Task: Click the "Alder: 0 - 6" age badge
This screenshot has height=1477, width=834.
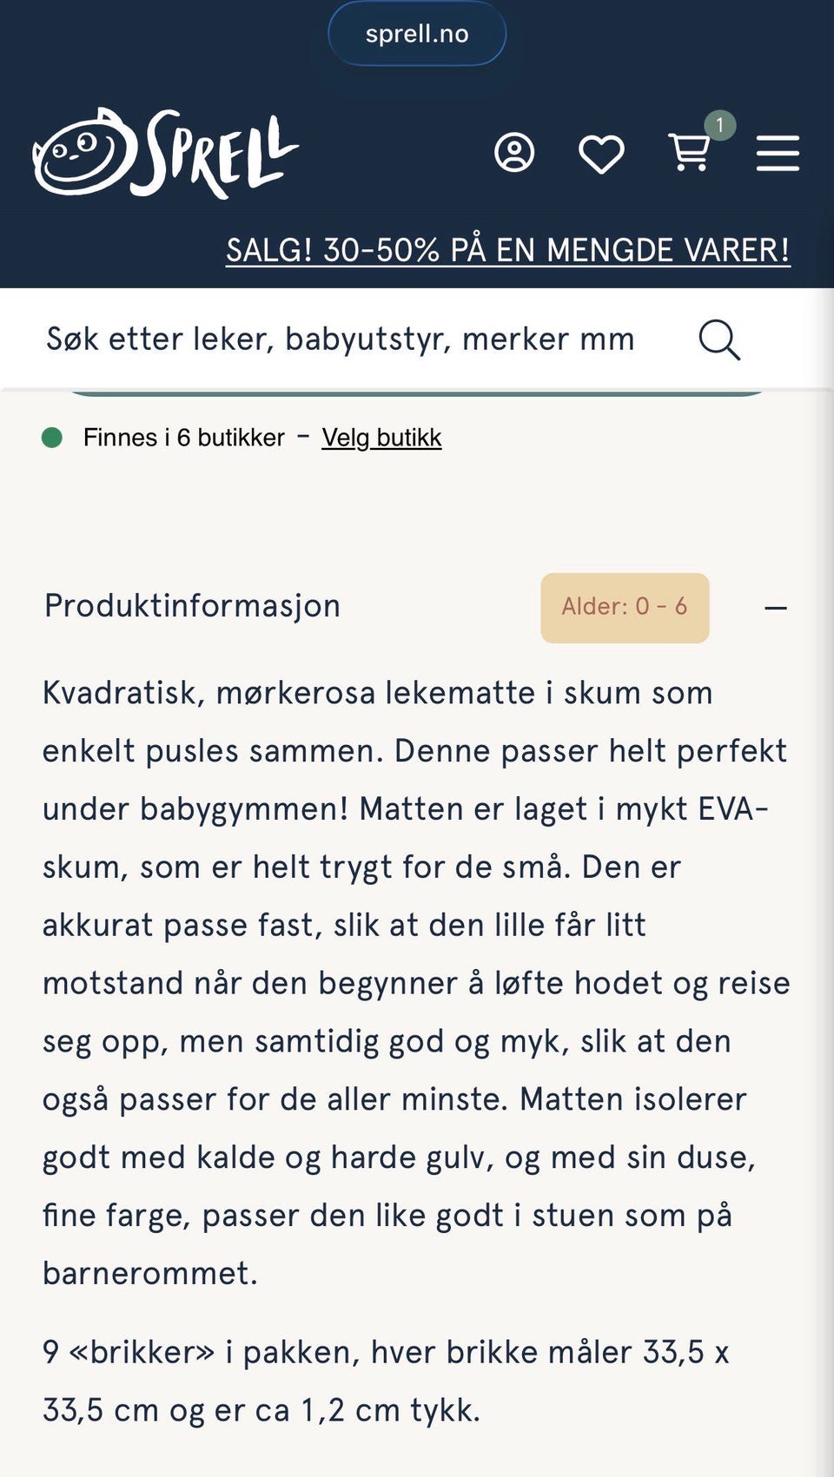Action: [x=625, y=607]
